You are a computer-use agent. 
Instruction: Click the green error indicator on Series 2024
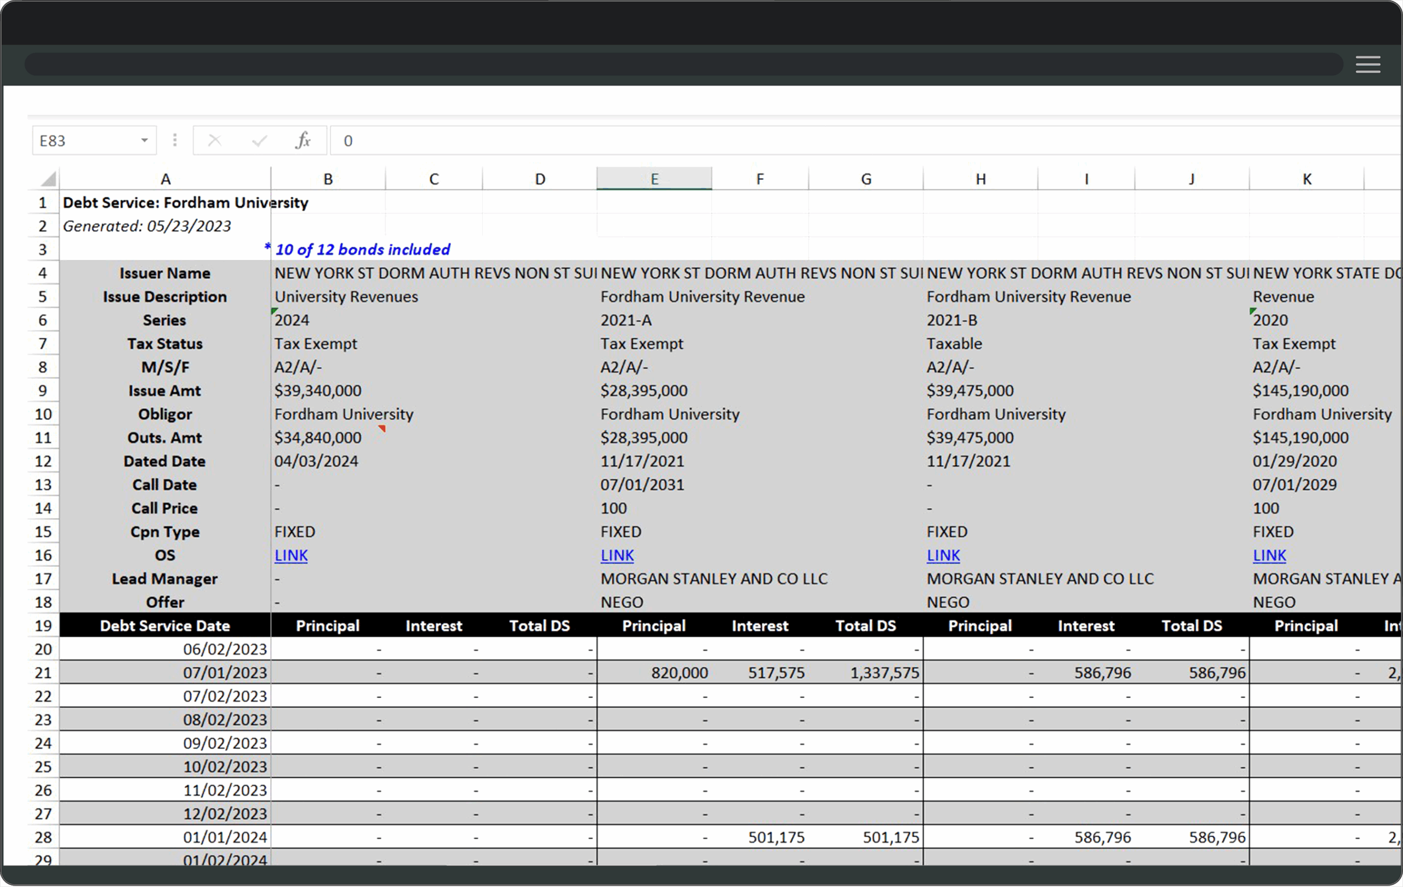[273, 311]
